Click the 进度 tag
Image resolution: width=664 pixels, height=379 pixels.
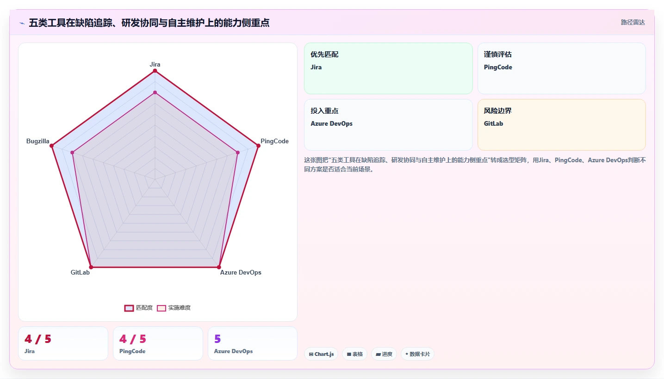(384, 354)
